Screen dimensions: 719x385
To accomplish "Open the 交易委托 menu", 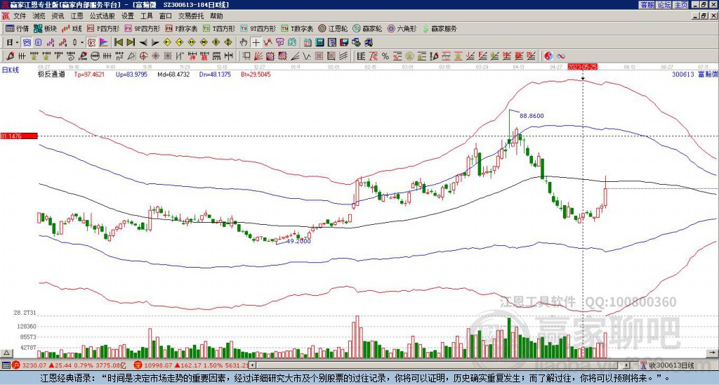I will pyautogui.click(x=191, y=16).
